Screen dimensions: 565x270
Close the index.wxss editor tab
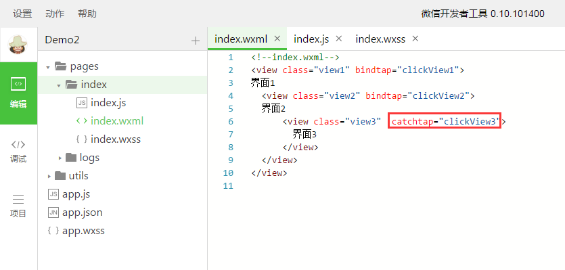click(415, 39)
